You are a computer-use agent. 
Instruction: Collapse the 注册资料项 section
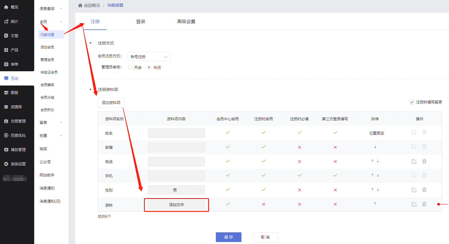(x=91, y=90)
